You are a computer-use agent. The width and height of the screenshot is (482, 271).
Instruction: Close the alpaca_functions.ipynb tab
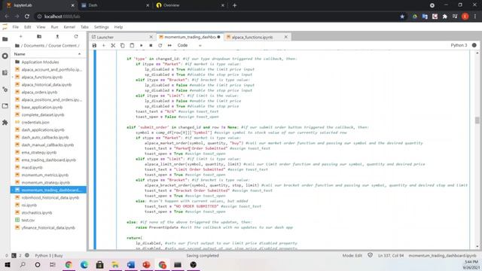coord(286,37)
